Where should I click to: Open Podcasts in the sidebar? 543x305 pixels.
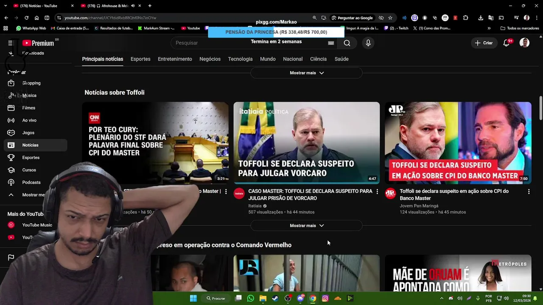(36, 182)
